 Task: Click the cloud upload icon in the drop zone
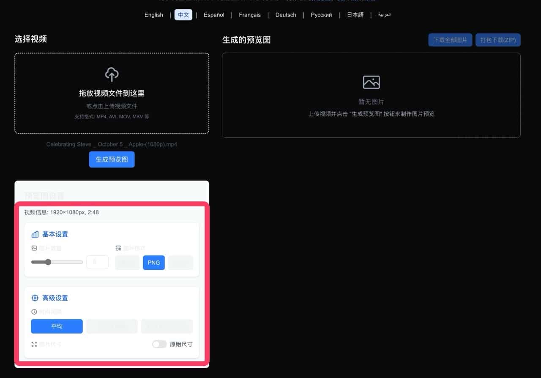coord(112,74)
